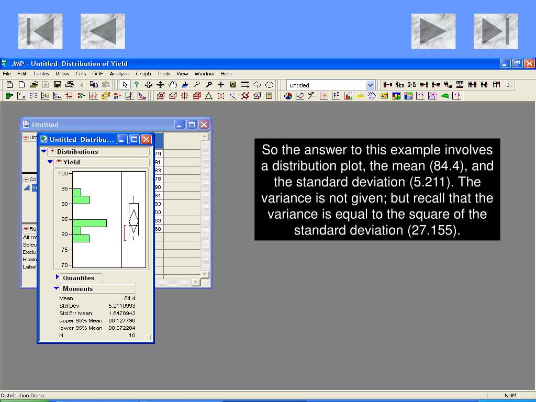536x402 pixels.
Task: Open the Analyze menu
Action: [119, 73]
